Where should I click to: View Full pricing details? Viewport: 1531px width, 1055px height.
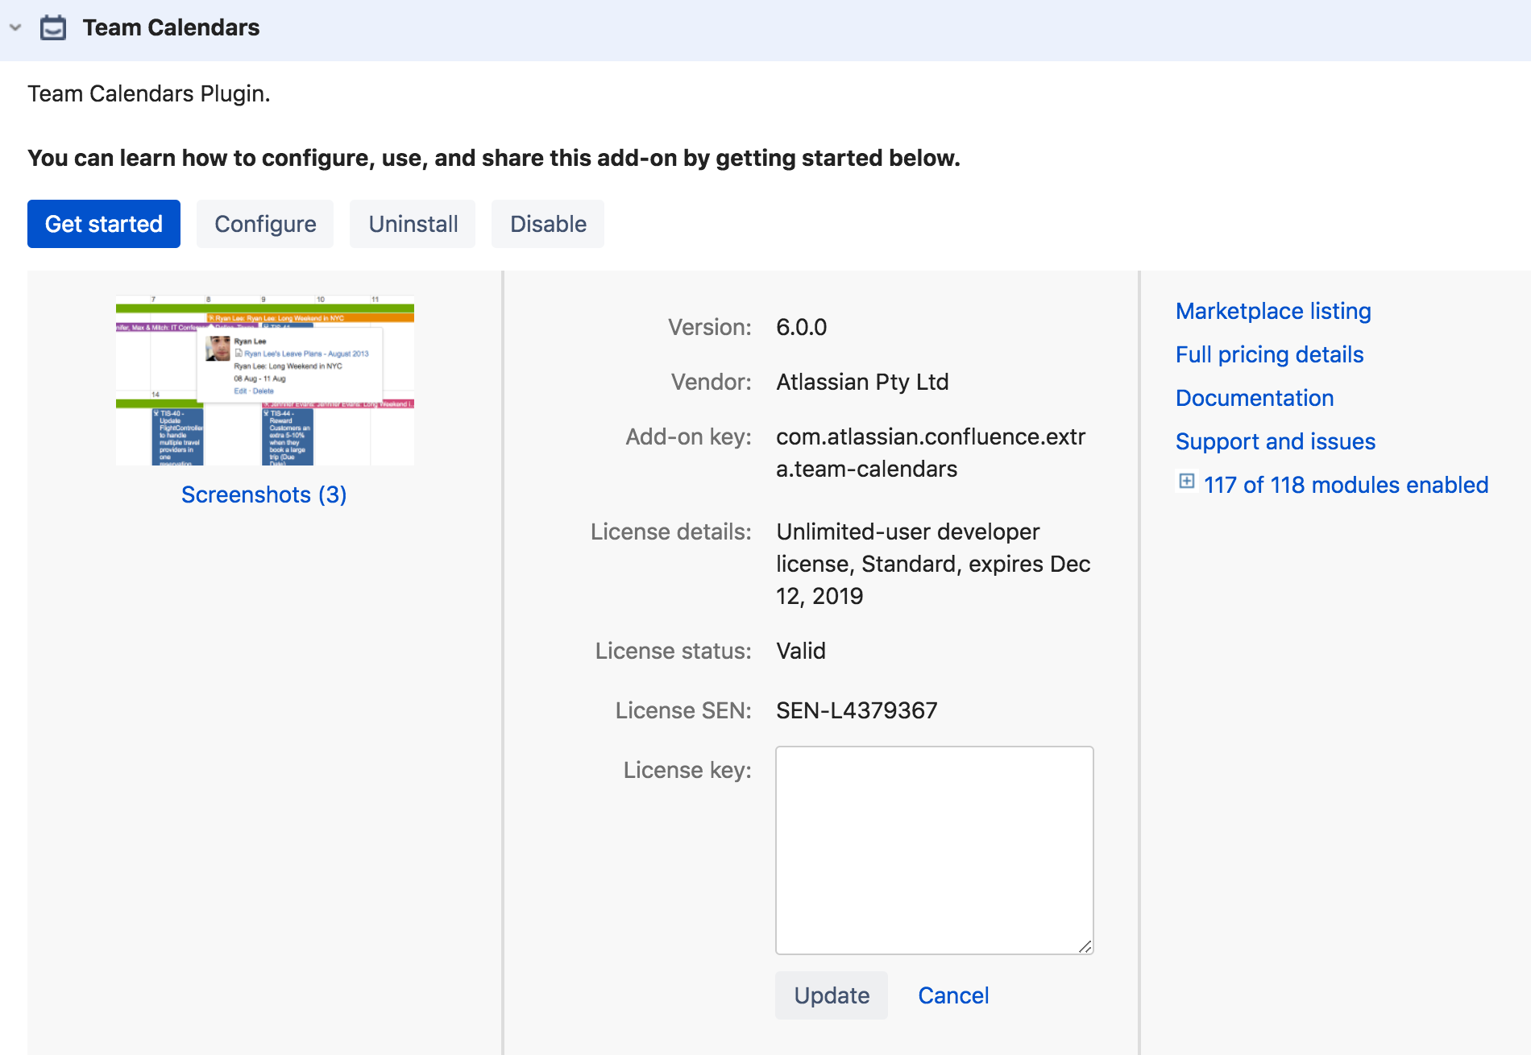click(x=1269, y=354)
